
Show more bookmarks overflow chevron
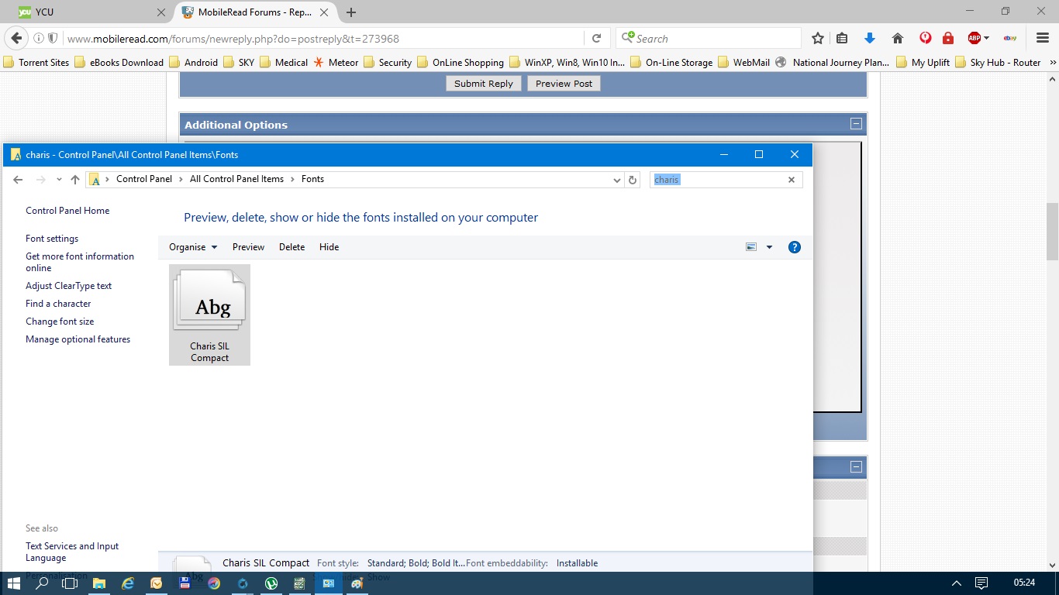click(1053, 62)
